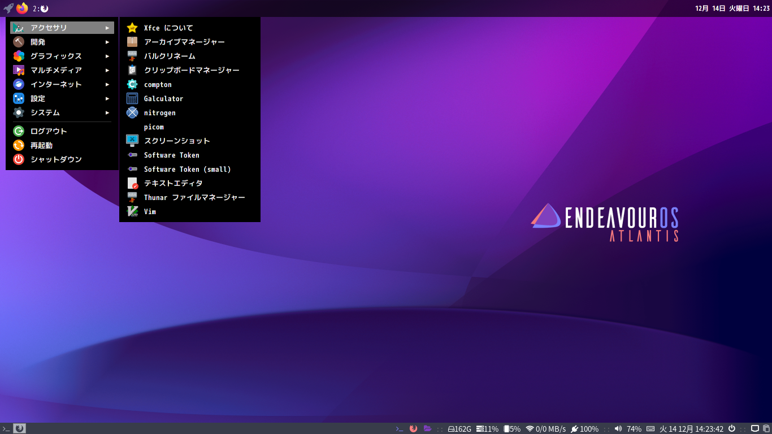Screen dimensions: 772x434
Task: Select Firefox task button in bottom-left panel
Action: 19,428
